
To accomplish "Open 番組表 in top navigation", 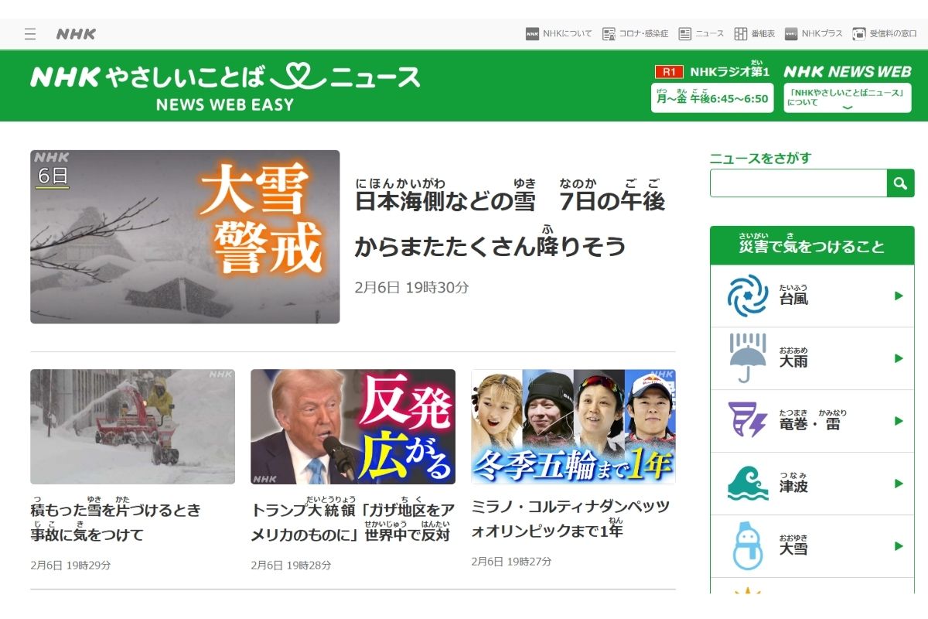I will (750, 34).
